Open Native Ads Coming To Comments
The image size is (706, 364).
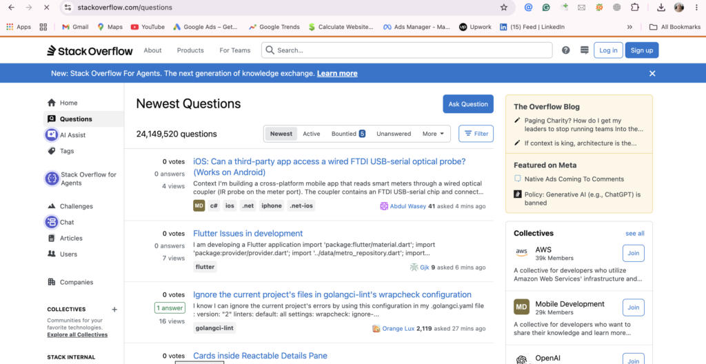point(574,179)
